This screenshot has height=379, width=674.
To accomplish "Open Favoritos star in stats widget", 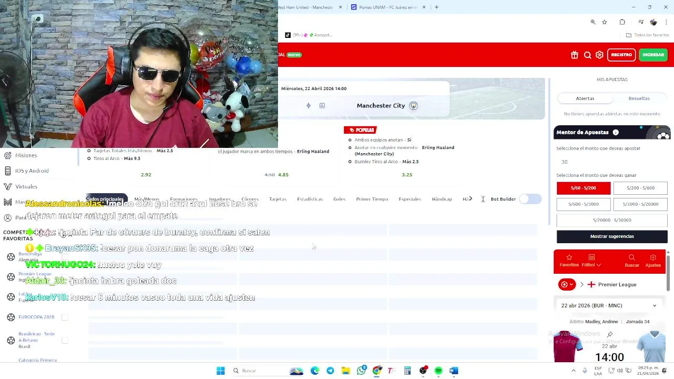I will click(569, 261).
